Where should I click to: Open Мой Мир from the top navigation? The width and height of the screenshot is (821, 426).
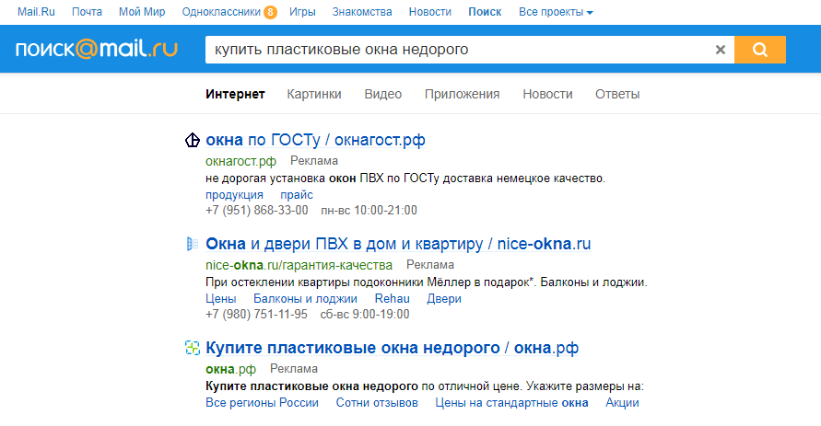point(142,12)
